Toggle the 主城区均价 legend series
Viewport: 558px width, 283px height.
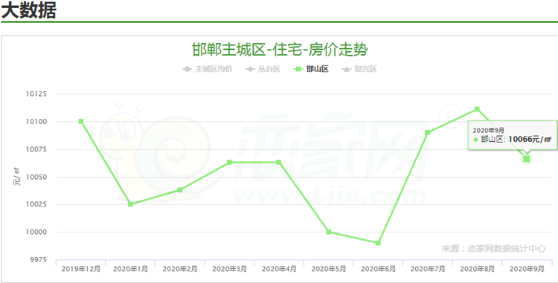[208, 69]
